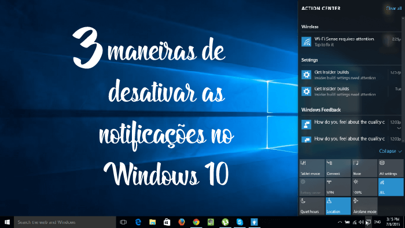Image resolution: width=405 pixels, height=228 pixels.
Task: Turn on Airplane mode
Action: tap(365, 206)
